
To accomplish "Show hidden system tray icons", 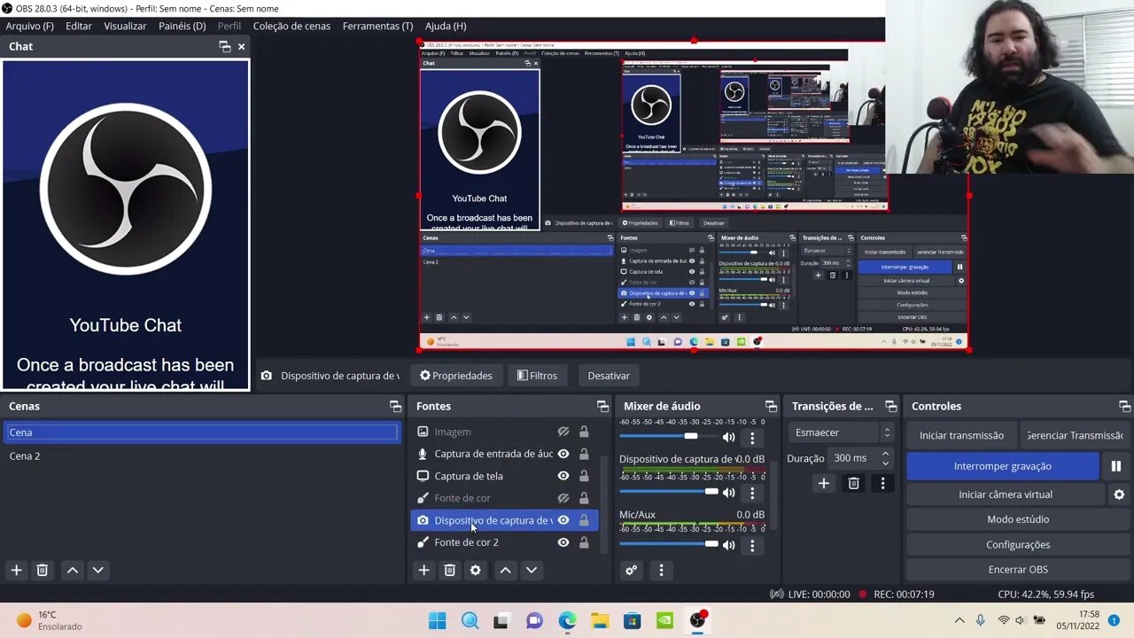I will (959, 620).
